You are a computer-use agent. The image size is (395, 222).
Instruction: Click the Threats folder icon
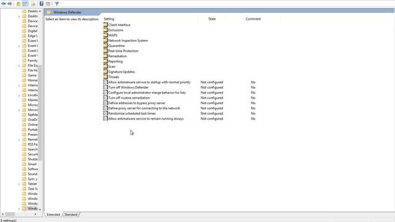pos(106,76)
